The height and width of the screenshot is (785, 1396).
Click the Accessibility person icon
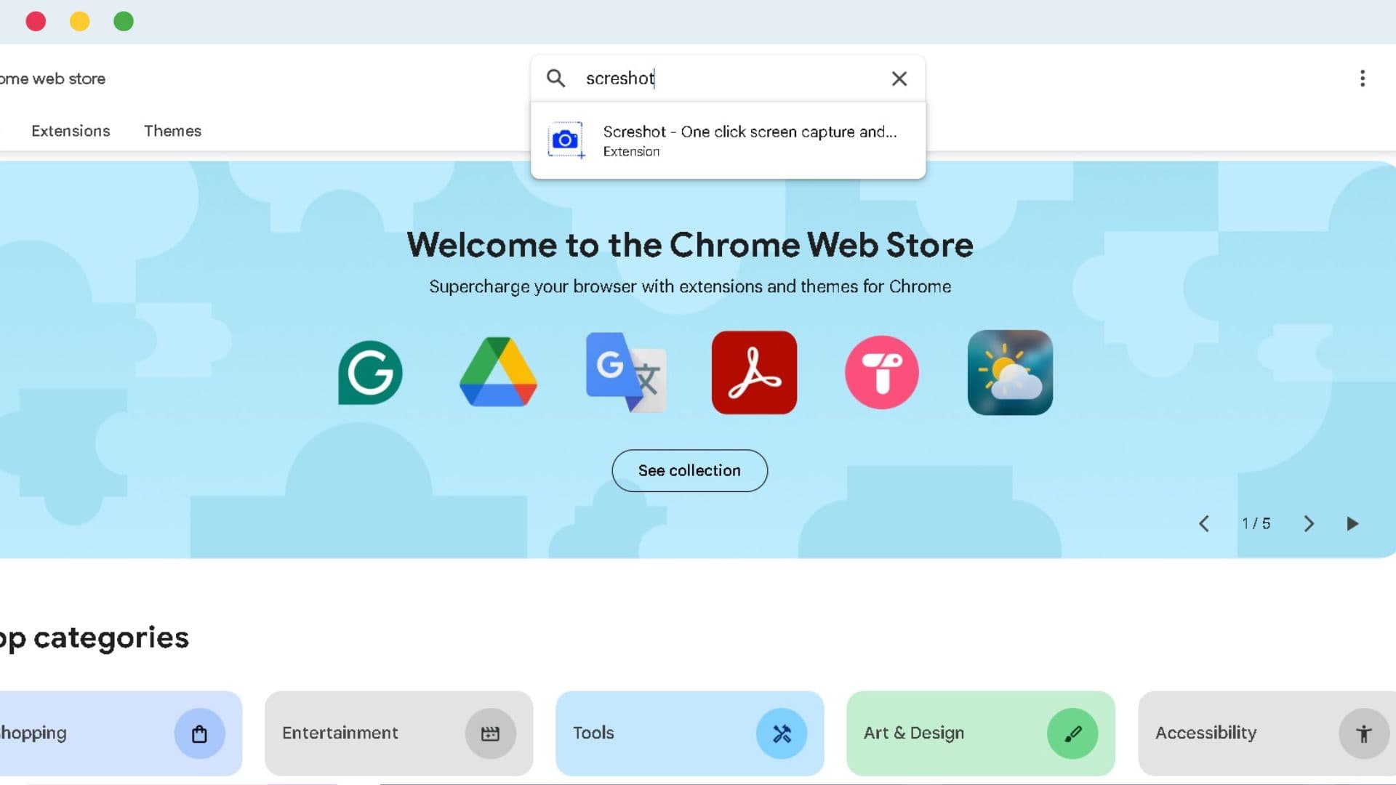[1364, 734]
